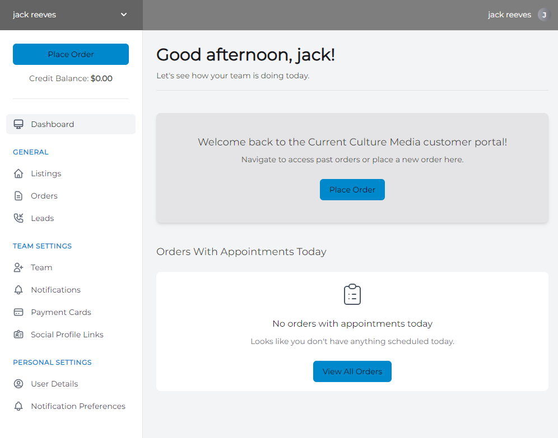Screen dimensions: 558x438
Task: Click the TEAM SETTINGS section heading
Action: click(x=43, y=246)
